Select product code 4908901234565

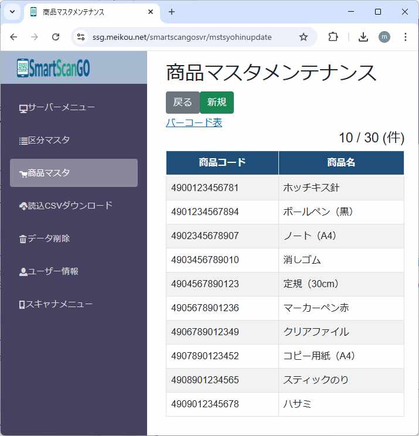tap(205, 380)
